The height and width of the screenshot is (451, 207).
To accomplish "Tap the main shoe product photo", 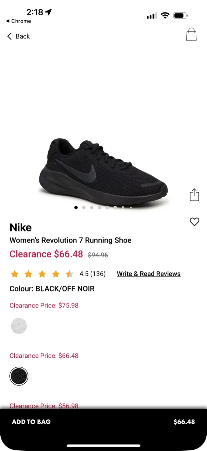I will pyautogui.click(x=103, y=169).
